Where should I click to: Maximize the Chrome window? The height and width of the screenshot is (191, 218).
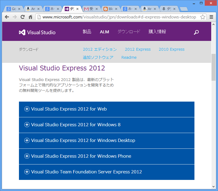pyautogui.click(x=201, y=3)
